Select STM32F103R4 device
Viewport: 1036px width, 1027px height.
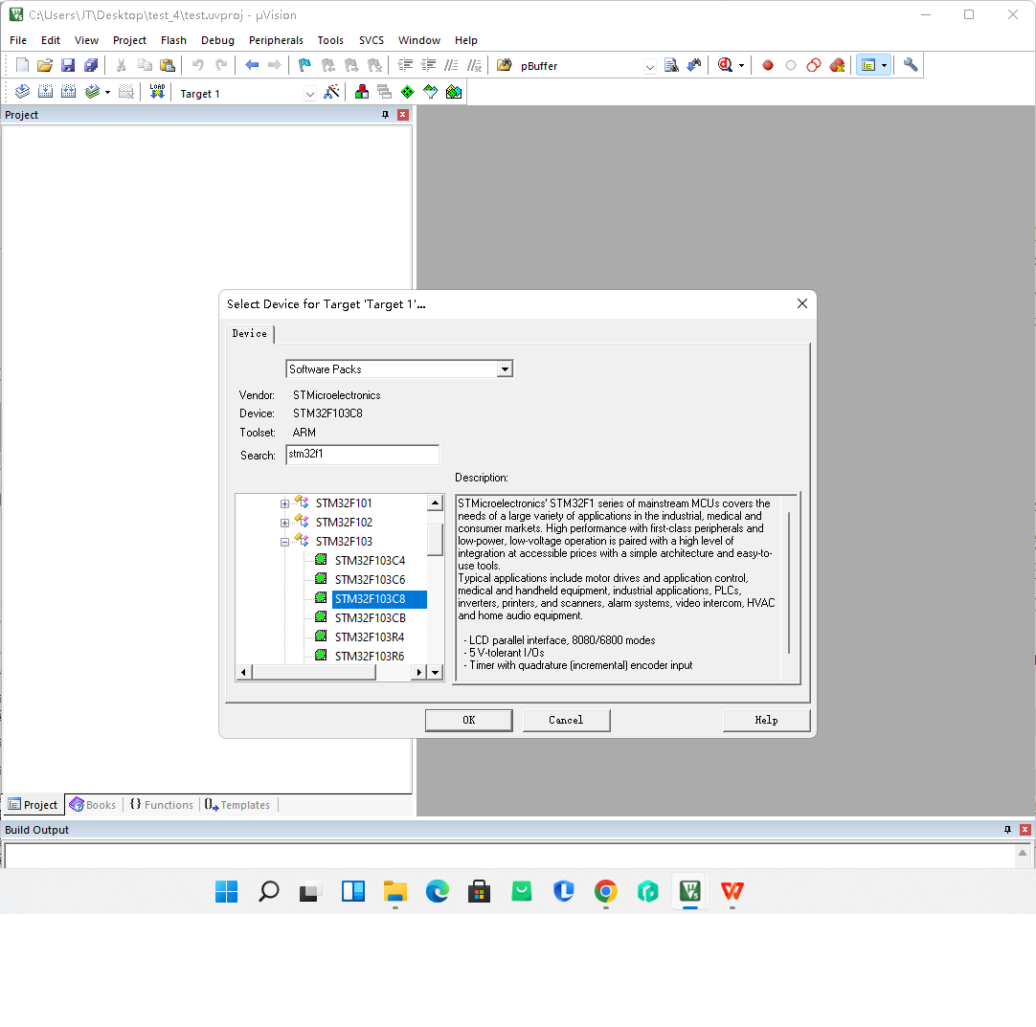click(370, 637)
